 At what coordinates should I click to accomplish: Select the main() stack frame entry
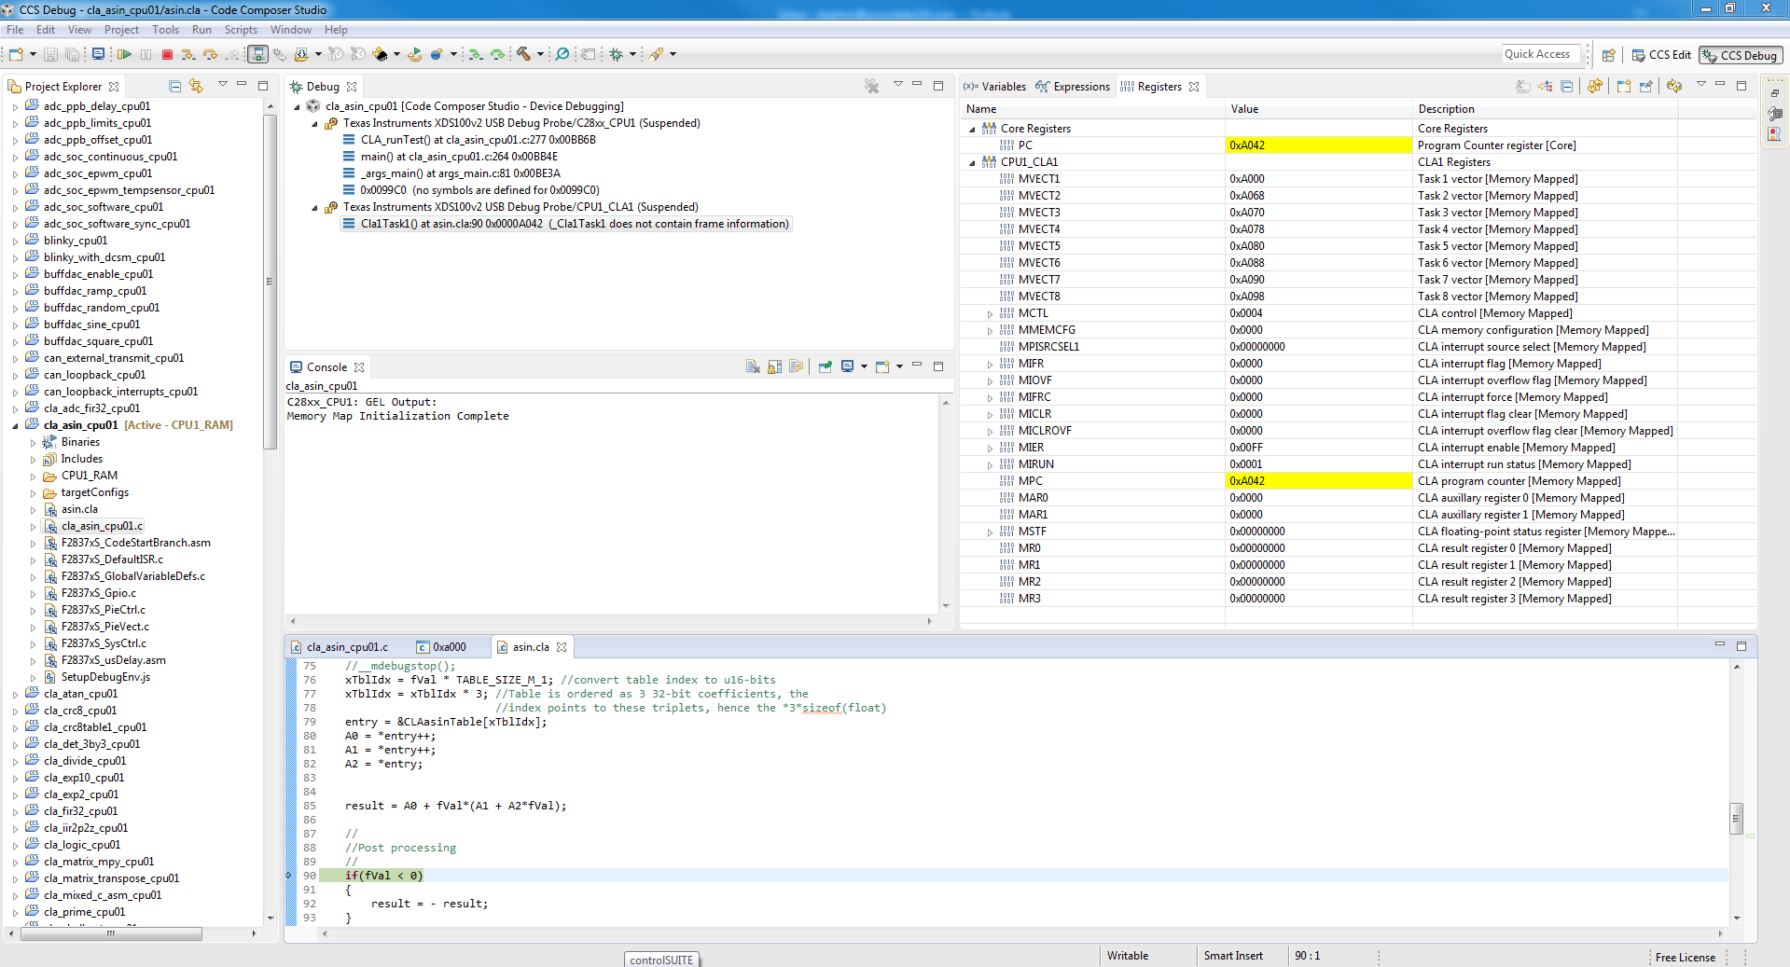pyautogui.click(x=459, y=157)
